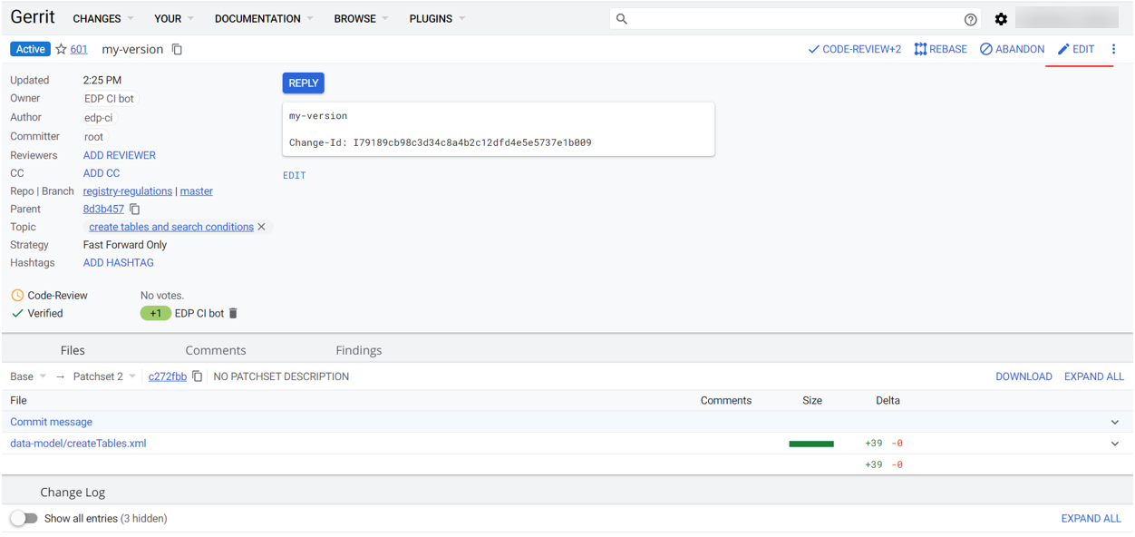1135x537 pixels.
Task: Open data-model/createTables.xml file
Action: point(78,444)
